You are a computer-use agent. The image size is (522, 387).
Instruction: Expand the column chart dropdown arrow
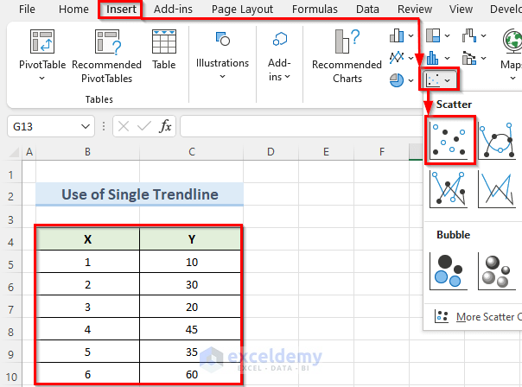coord(411,35)
